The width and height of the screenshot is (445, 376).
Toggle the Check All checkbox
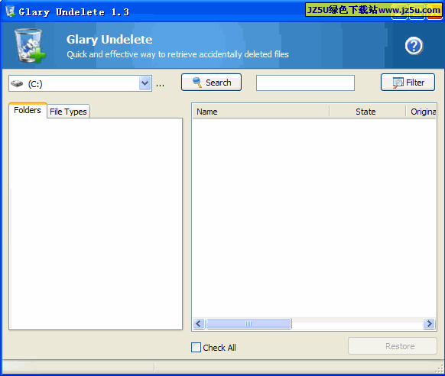pos(196,348)
